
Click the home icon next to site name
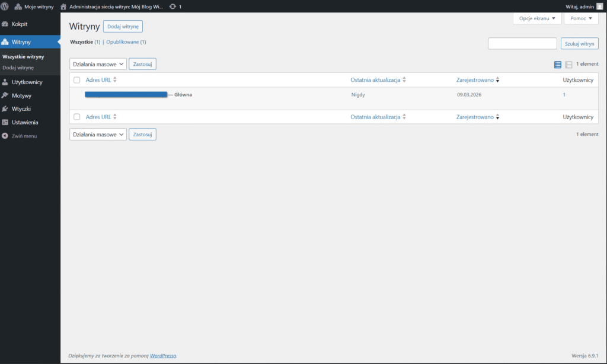pyautogui.click(x=63, y=6)
